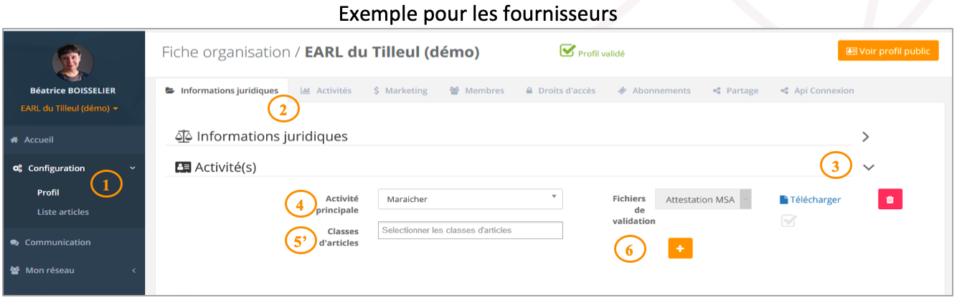Open the Attestation MSA file type dropdown
Screen dimensions: 957x300
point(703,200)
